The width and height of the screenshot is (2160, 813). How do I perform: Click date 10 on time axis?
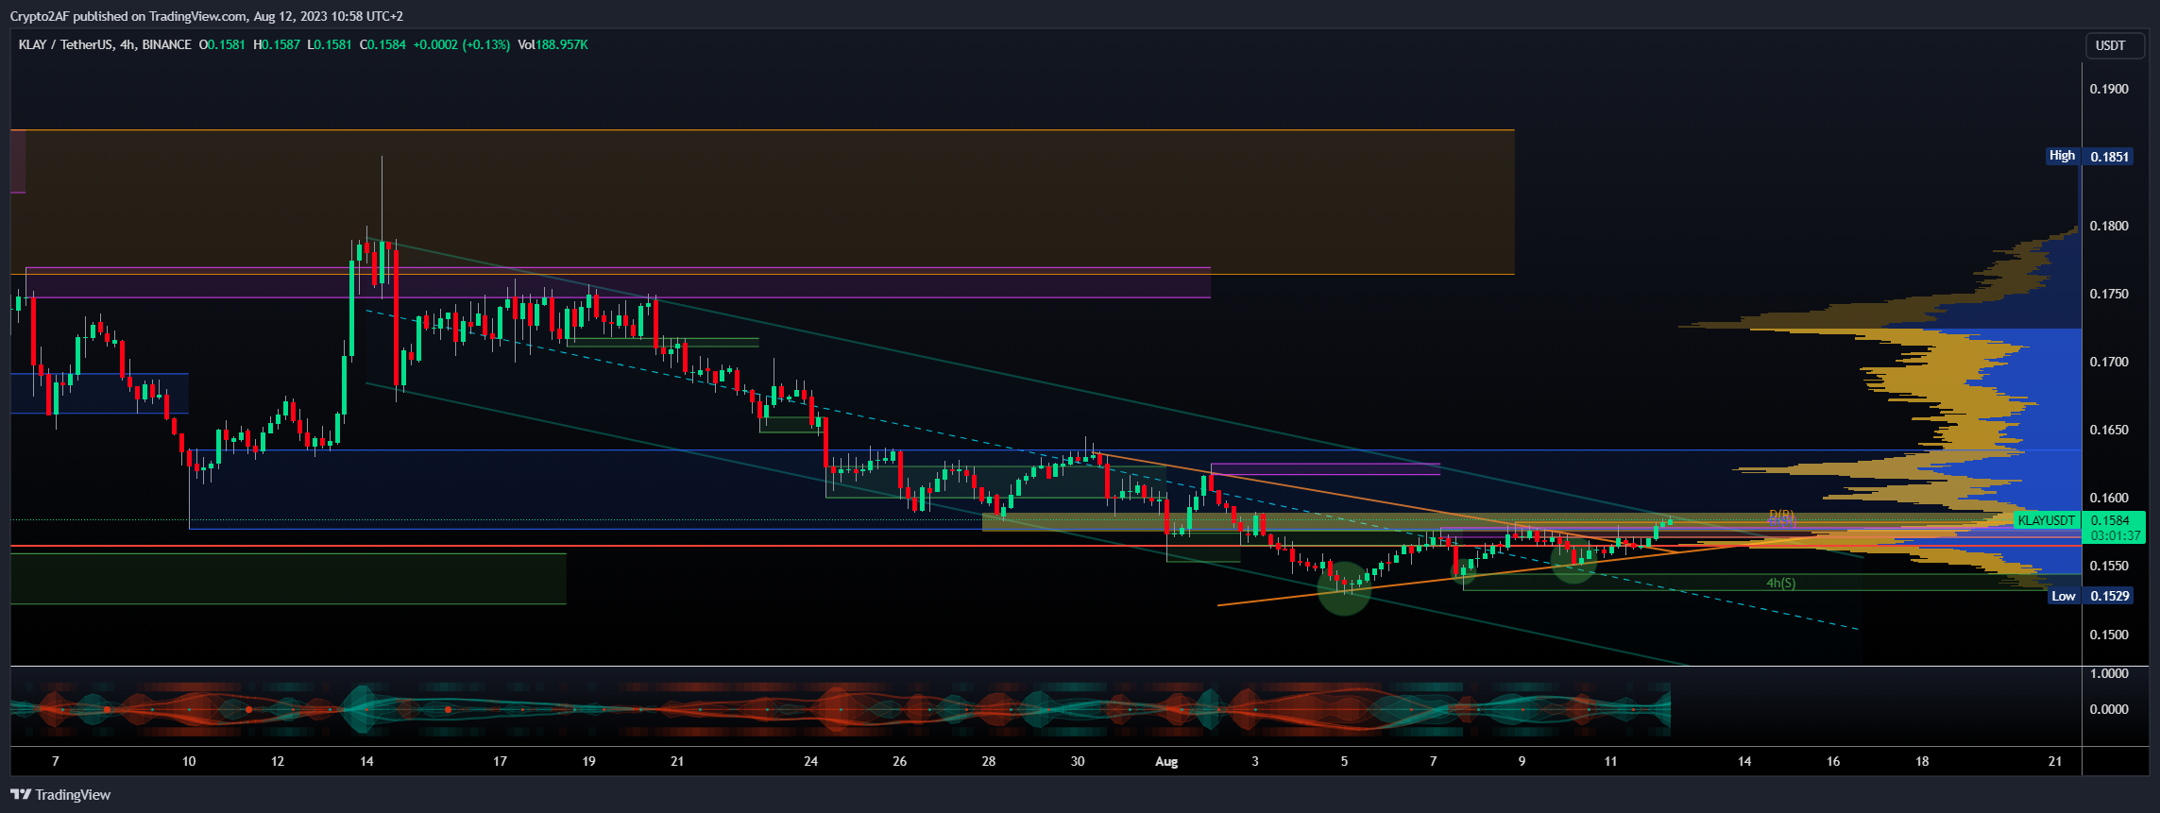click(x=189, y=761)
